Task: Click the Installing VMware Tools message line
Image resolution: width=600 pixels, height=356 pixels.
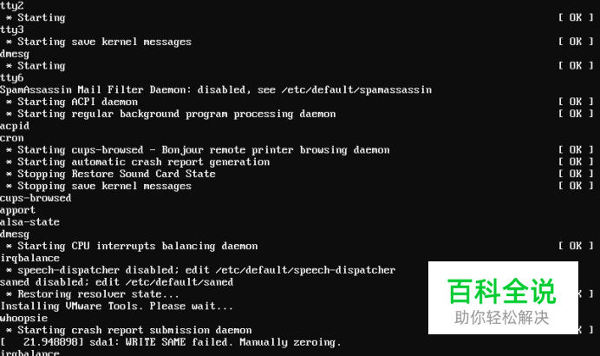Action: [116, 307]
